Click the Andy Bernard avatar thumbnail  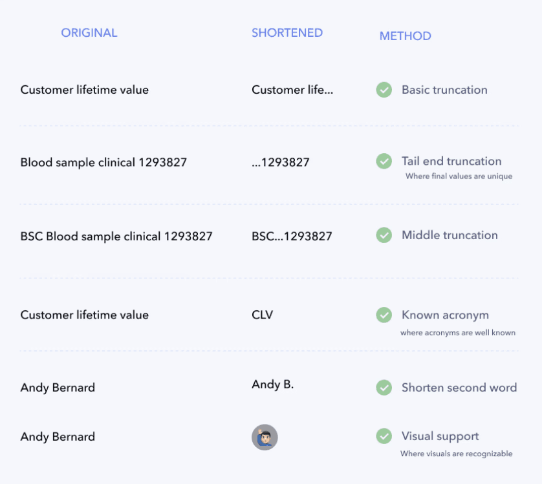[x=265, y=437]
